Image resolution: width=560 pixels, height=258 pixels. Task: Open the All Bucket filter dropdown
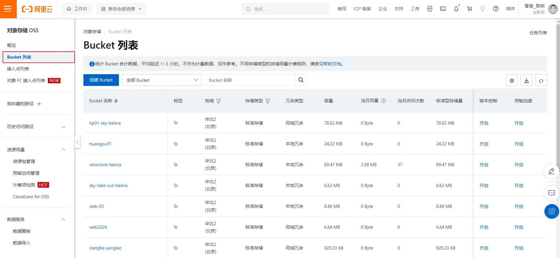pos(162,80)
